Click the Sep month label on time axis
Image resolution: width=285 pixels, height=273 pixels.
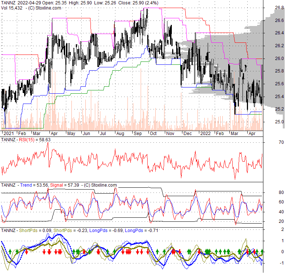(x=138, y=134)
